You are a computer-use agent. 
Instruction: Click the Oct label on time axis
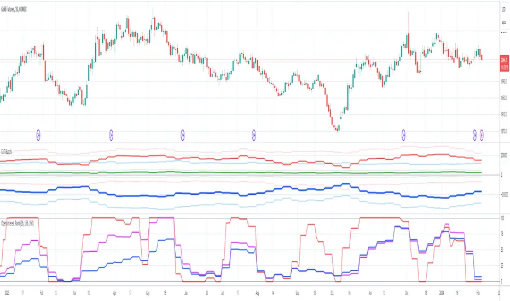tap(332, 293)
